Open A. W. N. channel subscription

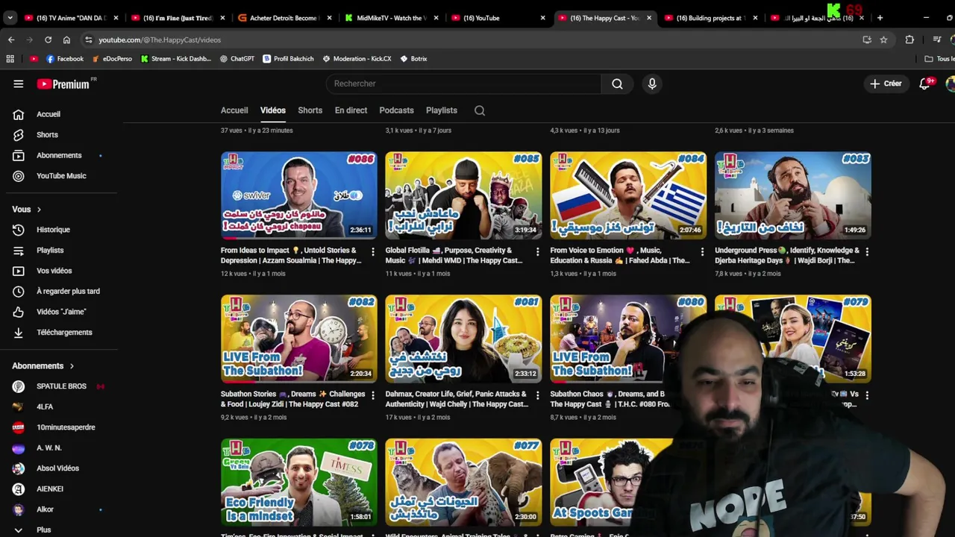(x=48, y=448)
